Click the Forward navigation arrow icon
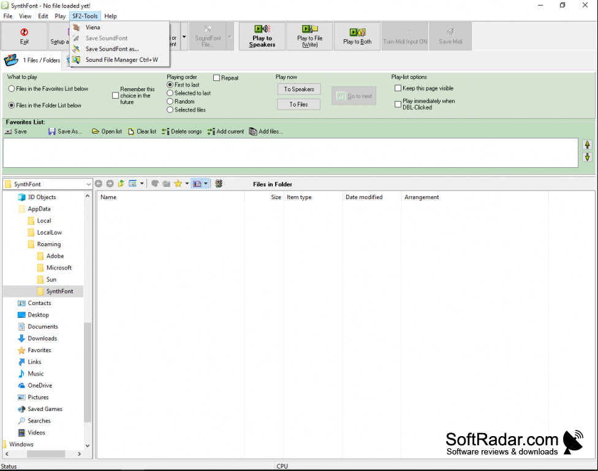 pos(110,184)
